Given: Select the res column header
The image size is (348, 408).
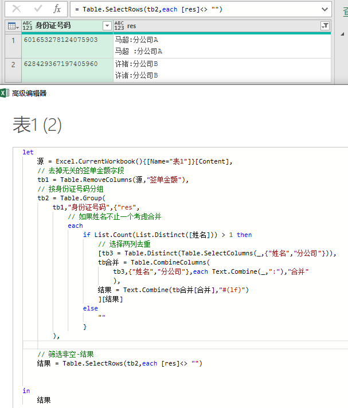Looking at the screenshot, I should point(222,26).
